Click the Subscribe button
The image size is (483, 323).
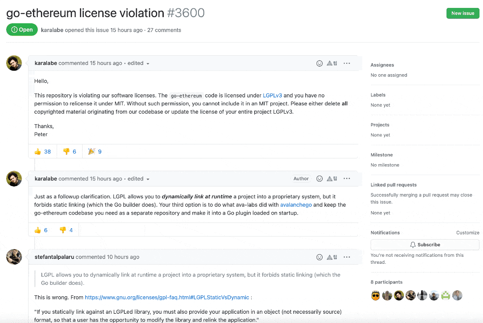click(x=425, y=244)
